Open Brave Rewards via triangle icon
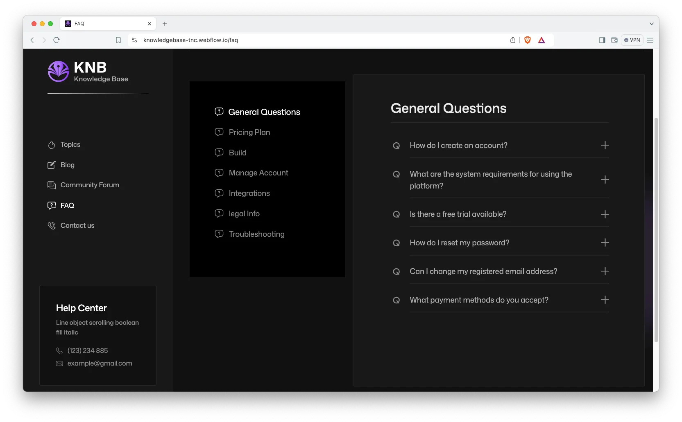Viewport: 682px width, 422px height. point(542,40)
